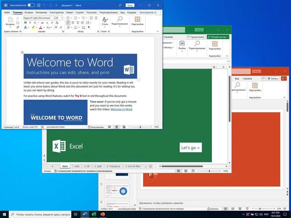Click the red font color A button
Screen dimensions: 291x218
[x=40, y=27]
